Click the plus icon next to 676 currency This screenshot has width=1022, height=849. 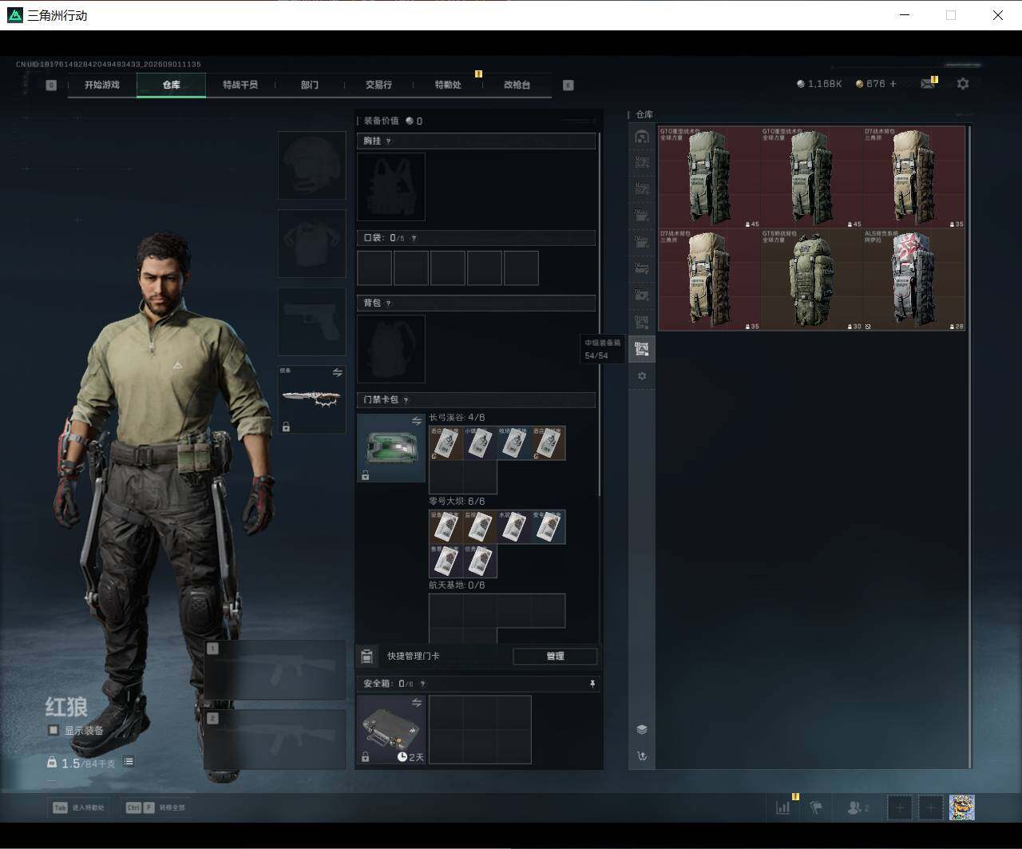coord(893,83)
